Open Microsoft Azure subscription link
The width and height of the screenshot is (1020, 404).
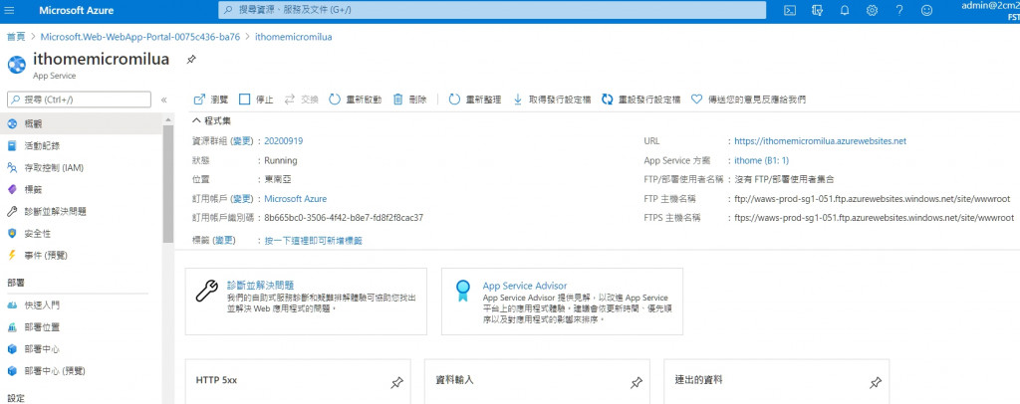pyautogui.click(x=295, y=199)
